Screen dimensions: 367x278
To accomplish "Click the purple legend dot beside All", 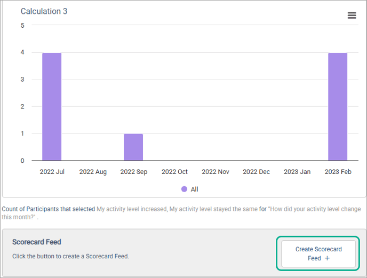I will coord(184,189).
